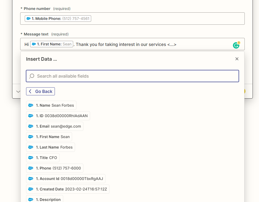Insert the '1. Last Name Forbes' field

[x=50, y=147]
